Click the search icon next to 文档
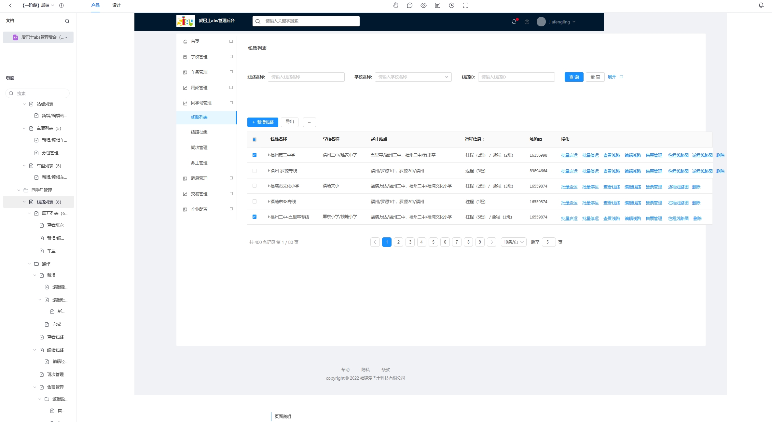This screenshot has height=422, width=772. click(x=67, y=21)
